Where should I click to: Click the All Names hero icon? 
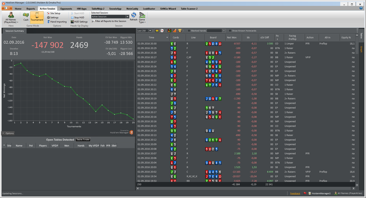click(x=11, y=18)
